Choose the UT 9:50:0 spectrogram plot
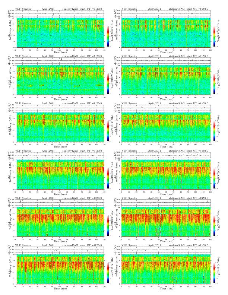 pos(166,175)
